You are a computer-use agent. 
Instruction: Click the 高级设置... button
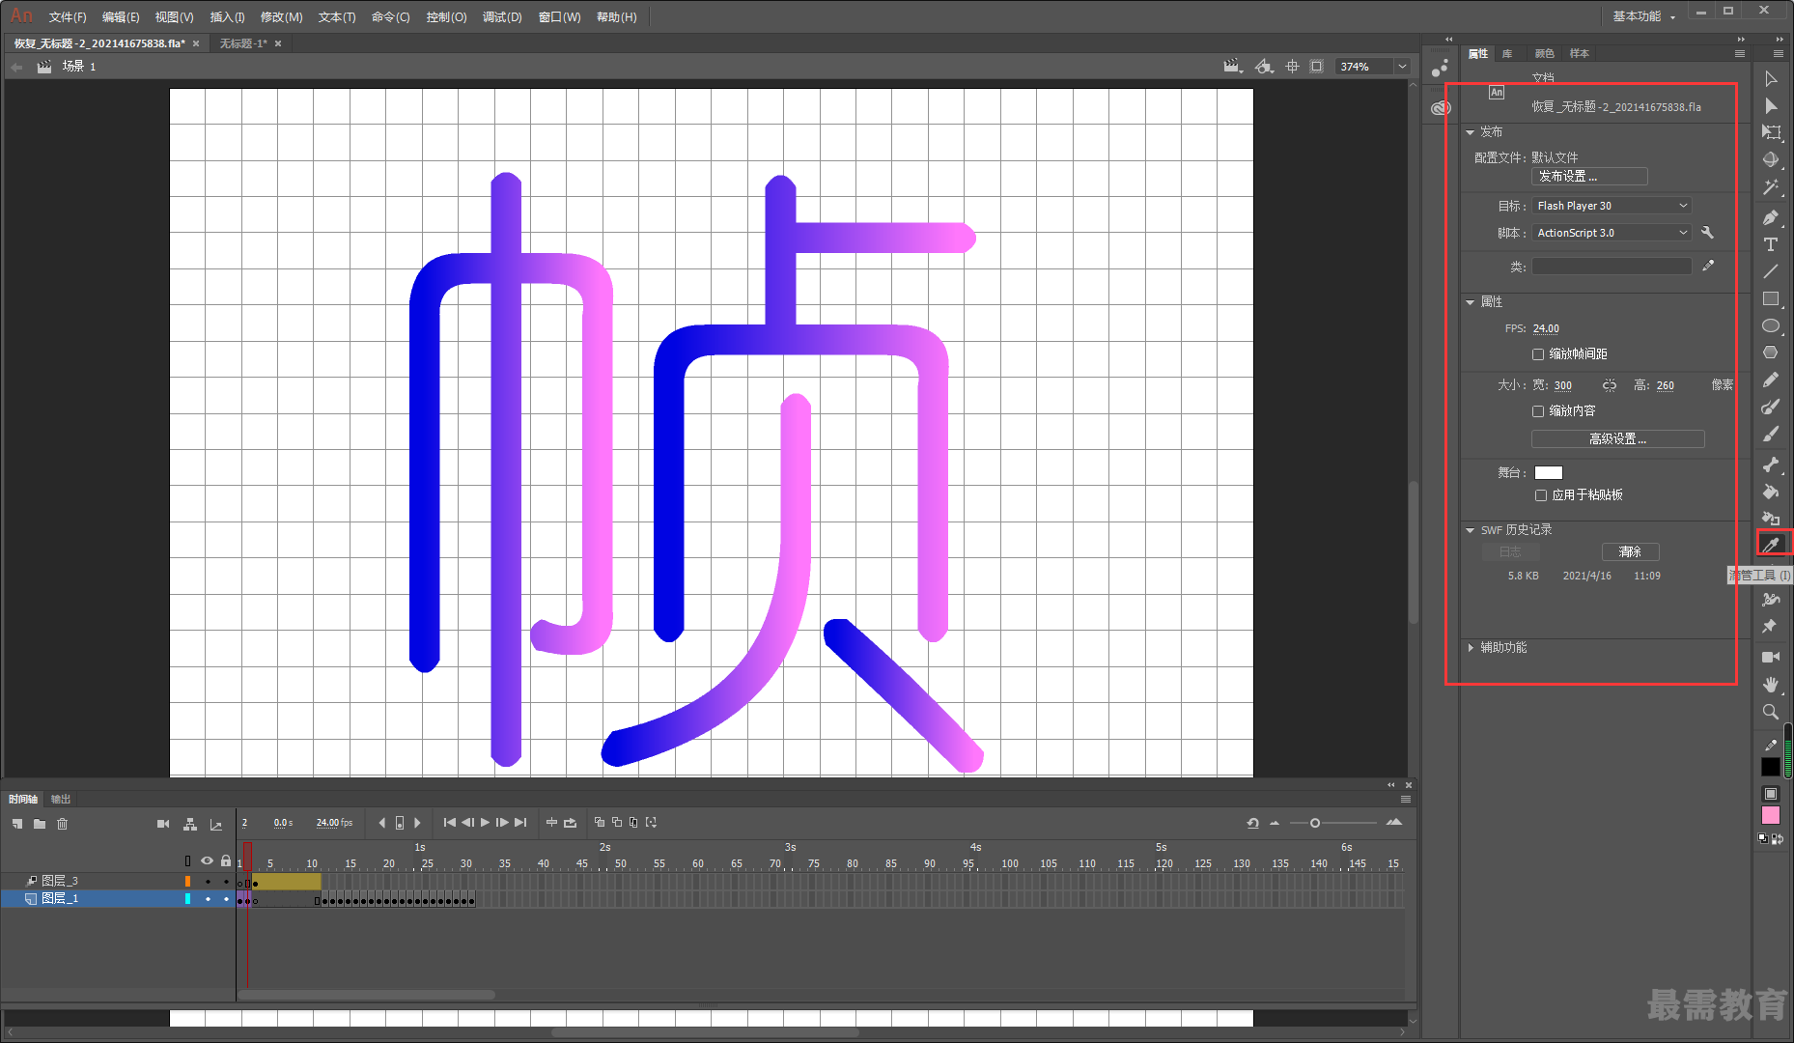click(1618, 439)
